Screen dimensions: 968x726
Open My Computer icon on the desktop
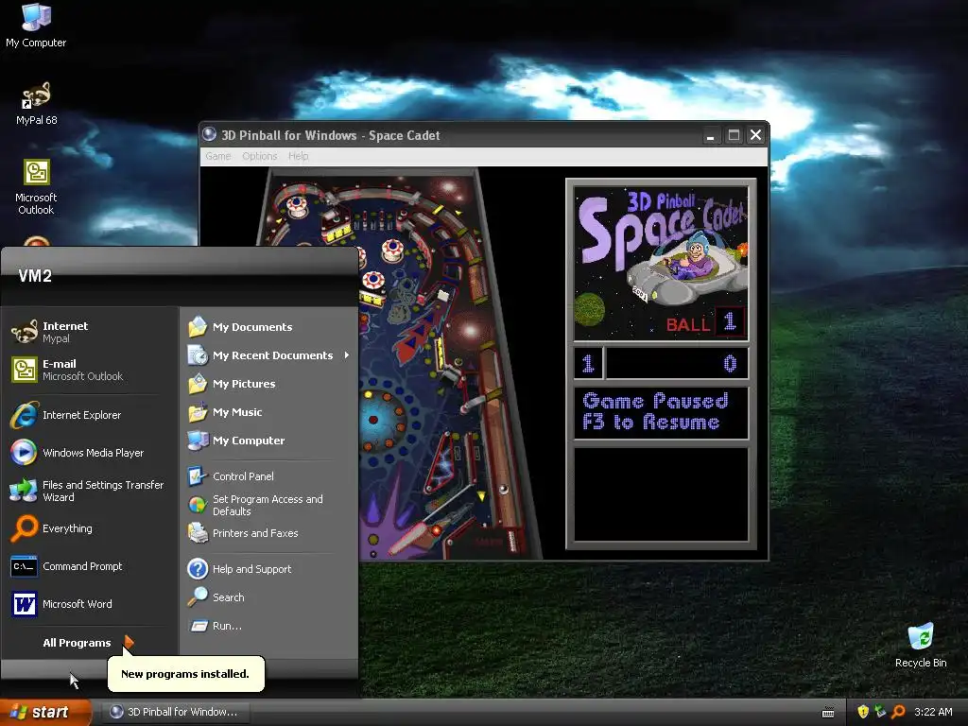click(x=36, y=25)
